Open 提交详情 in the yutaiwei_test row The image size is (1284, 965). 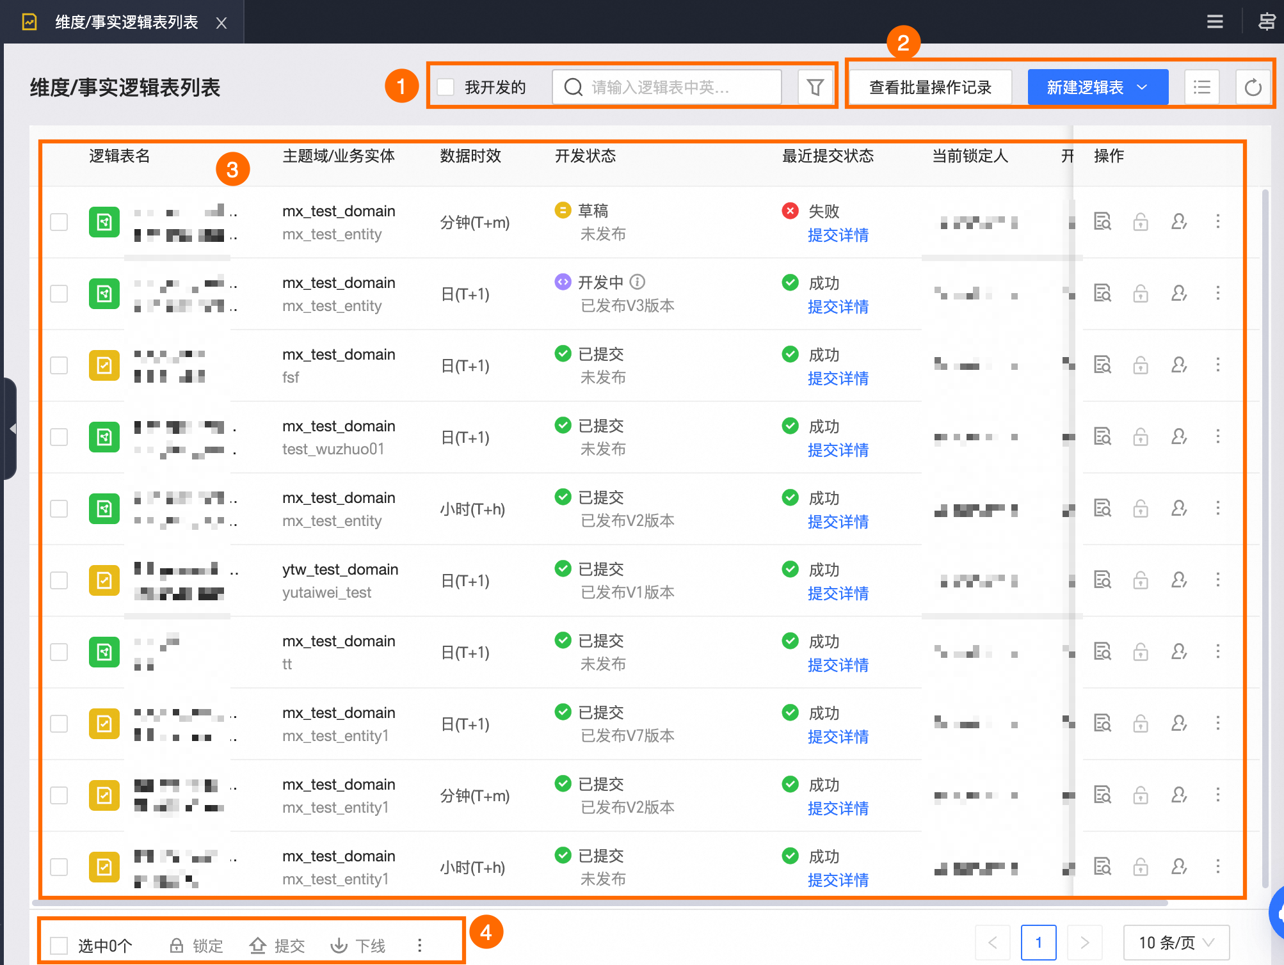coord(838,593)
